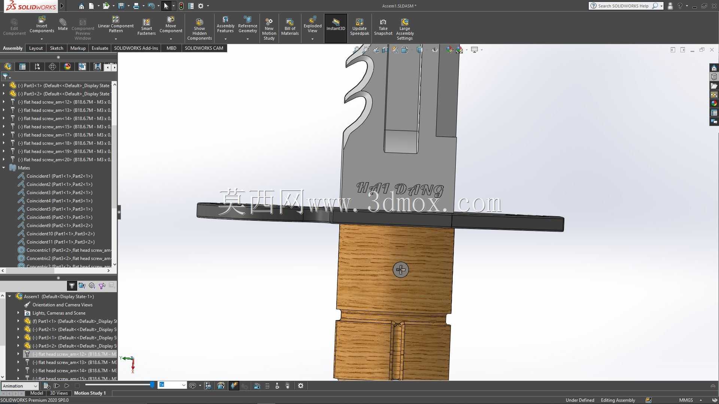Open Motion Study properties gear
Screen dimensions: 719x404
tap(301, 386)
